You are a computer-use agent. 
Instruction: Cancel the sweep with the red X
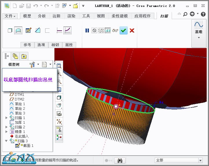pos(132,30)
